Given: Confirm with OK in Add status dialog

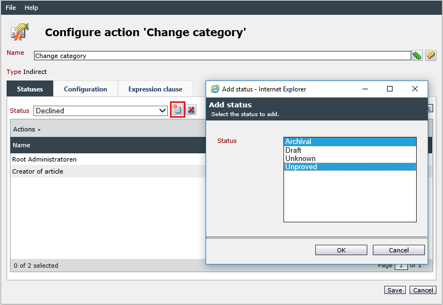Looking at the screenshot, I should point(341,250).
